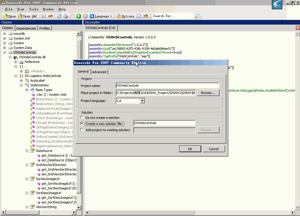Click the decompiler horizontal scrollbar thumb
Screen dimensions: 300x216
pos(142,212)
